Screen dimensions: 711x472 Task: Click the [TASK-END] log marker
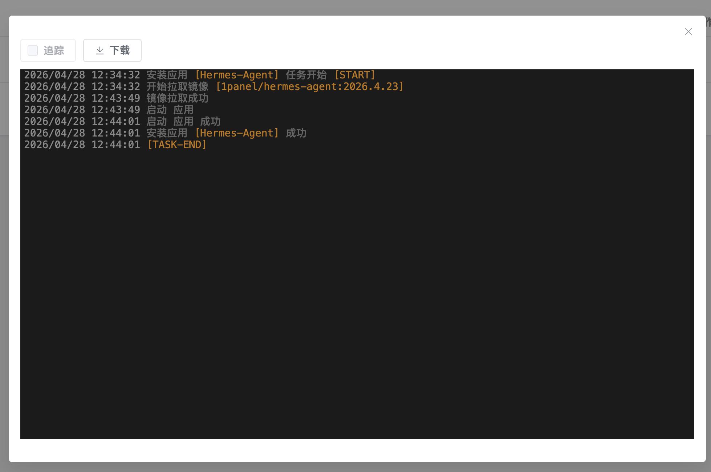[177, 145]
